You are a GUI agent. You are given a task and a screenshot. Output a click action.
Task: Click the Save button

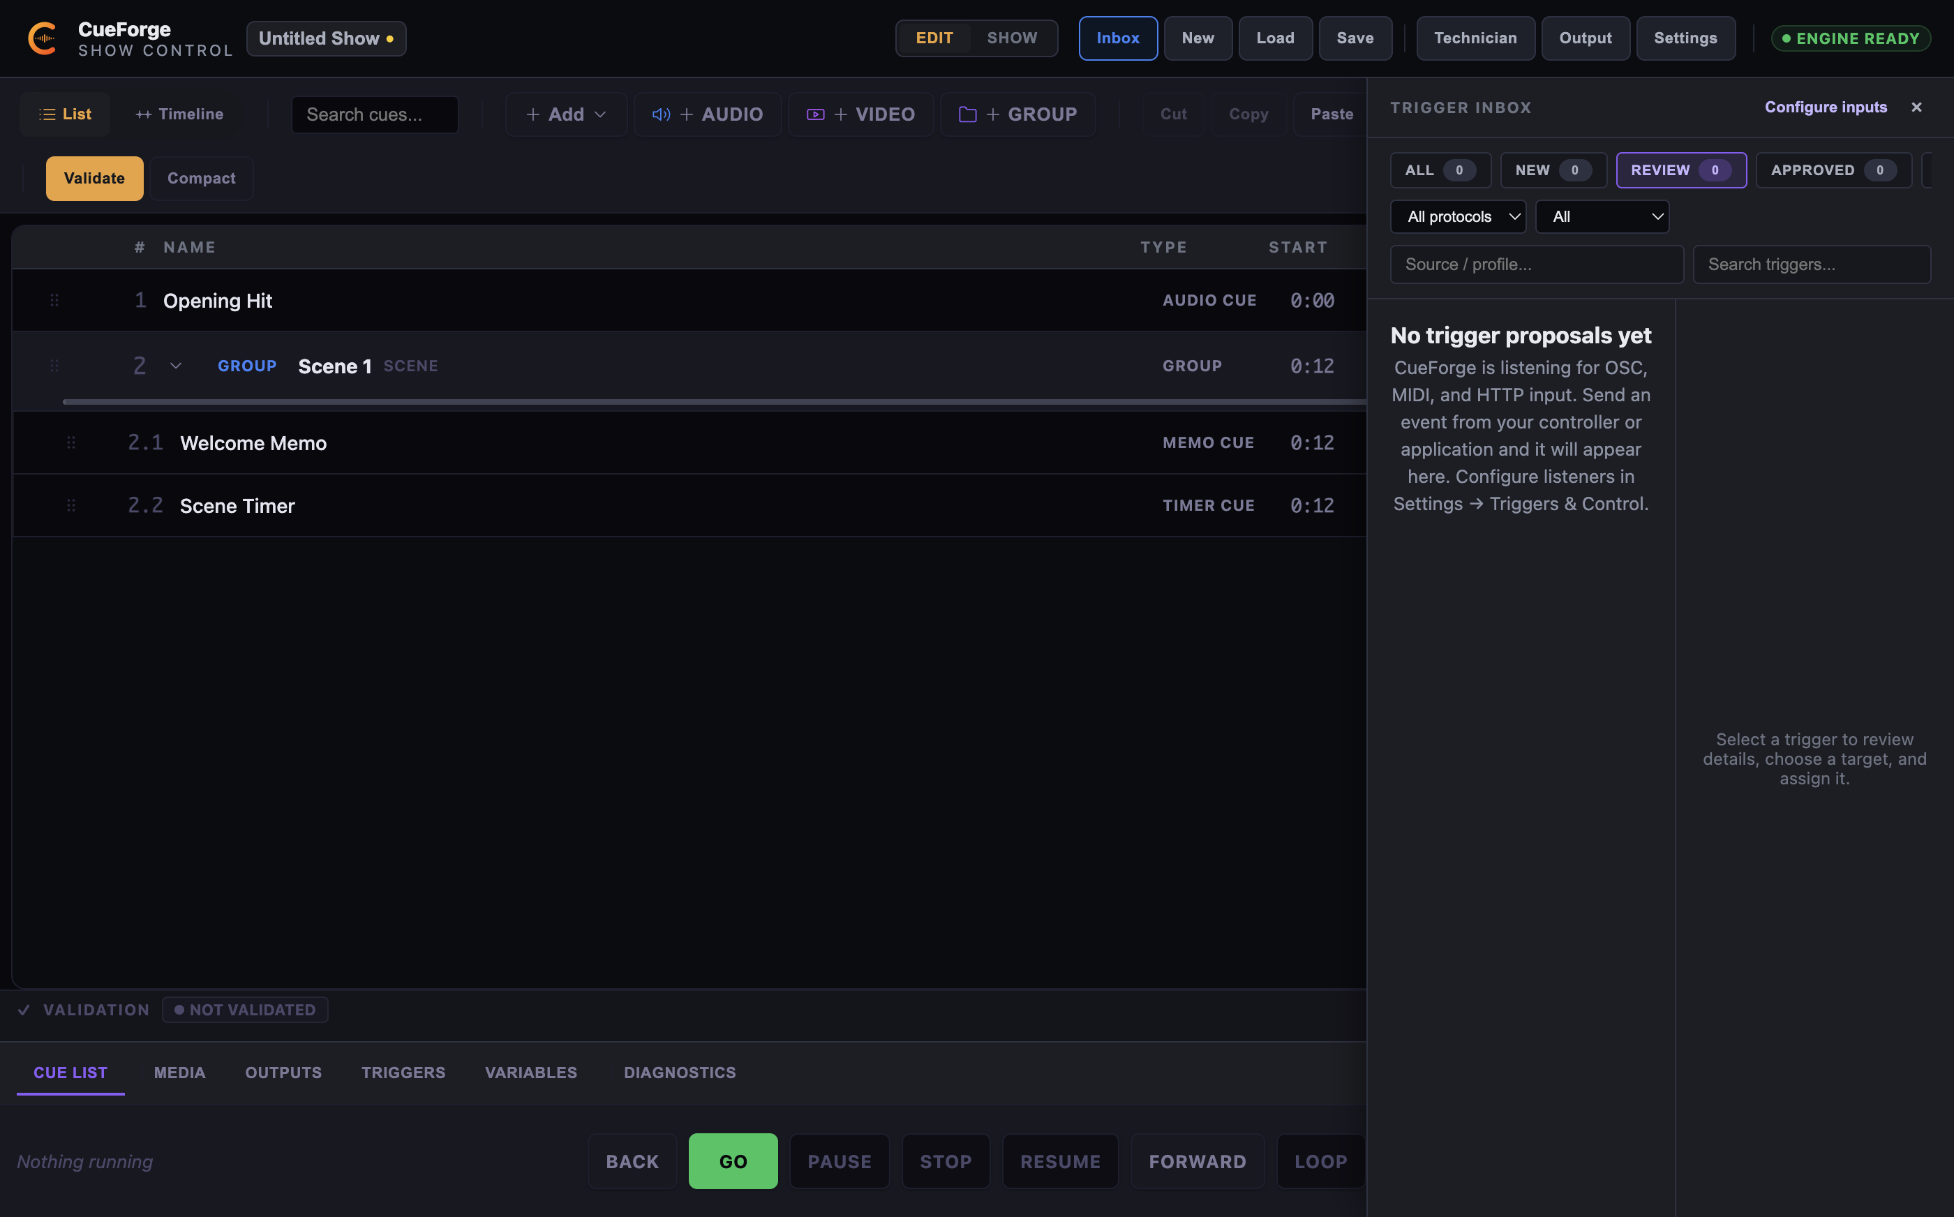(x=1355, y=38)
